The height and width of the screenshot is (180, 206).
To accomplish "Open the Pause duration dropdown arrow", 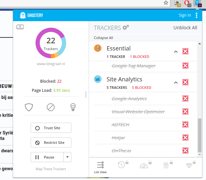I will coord(67,157).
